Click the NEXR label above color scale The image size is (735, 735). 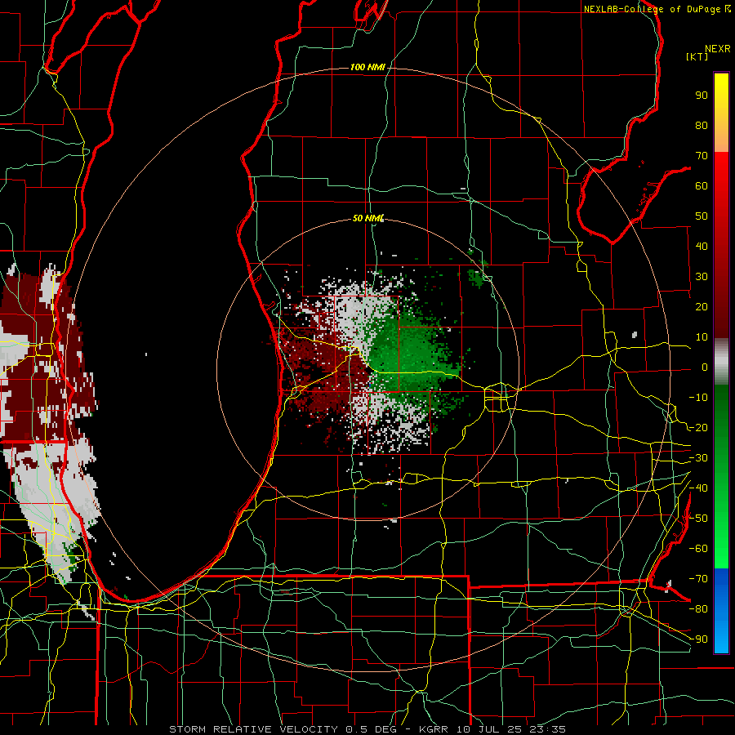pos(717,49)
